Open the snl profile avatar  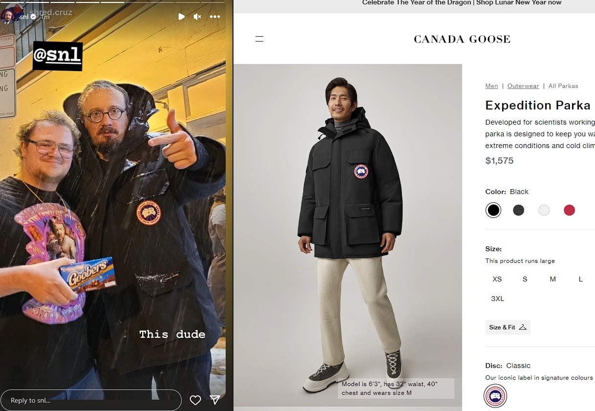9,17
